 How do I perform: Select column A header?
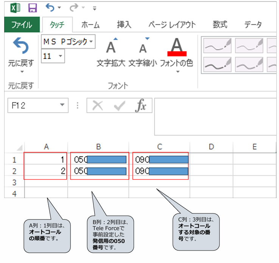pos(46,147)
